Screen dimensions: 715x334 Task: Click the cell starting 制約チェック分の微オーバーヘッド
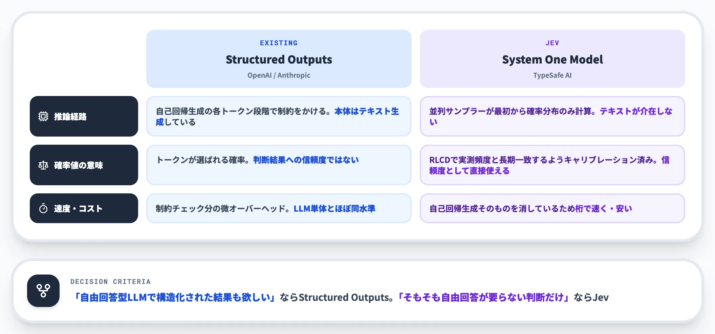click(279, 208)
